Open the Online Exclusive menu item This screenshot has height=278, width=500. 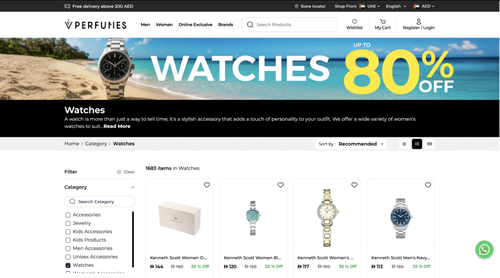tap(195, 24)
